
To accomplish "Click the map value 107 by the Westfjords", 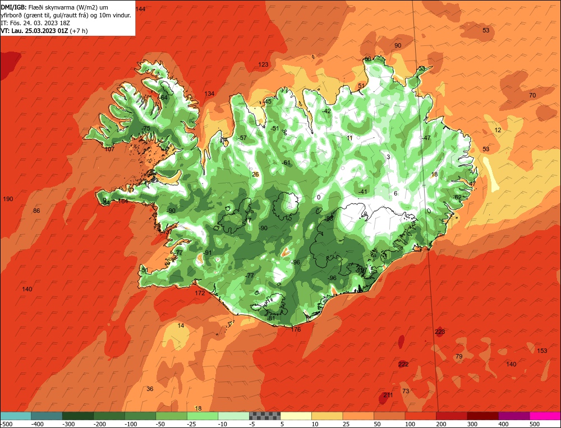I will [x=109, y=150].
